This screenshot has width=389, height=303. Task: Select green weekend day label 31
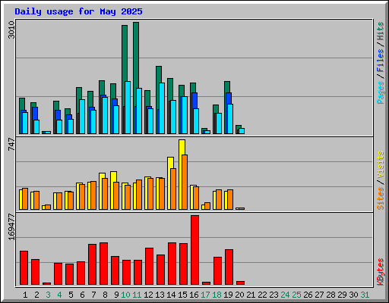pos(365,295)
